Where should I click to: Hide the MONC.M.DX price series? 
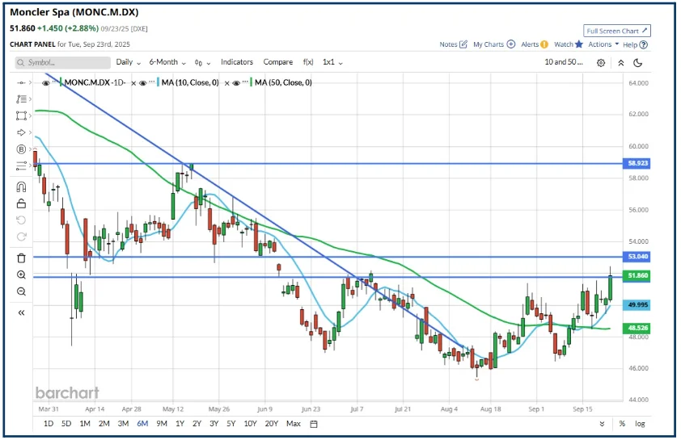pos(45,83)
